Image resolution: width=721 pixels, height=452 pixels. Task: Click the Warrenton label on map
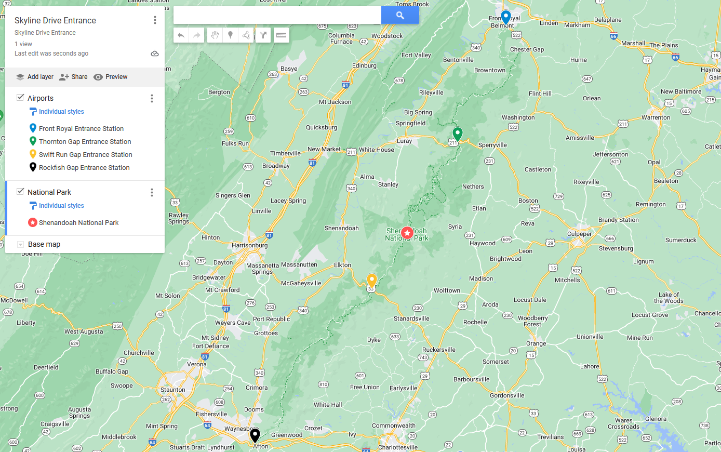(x=656, y=117)
